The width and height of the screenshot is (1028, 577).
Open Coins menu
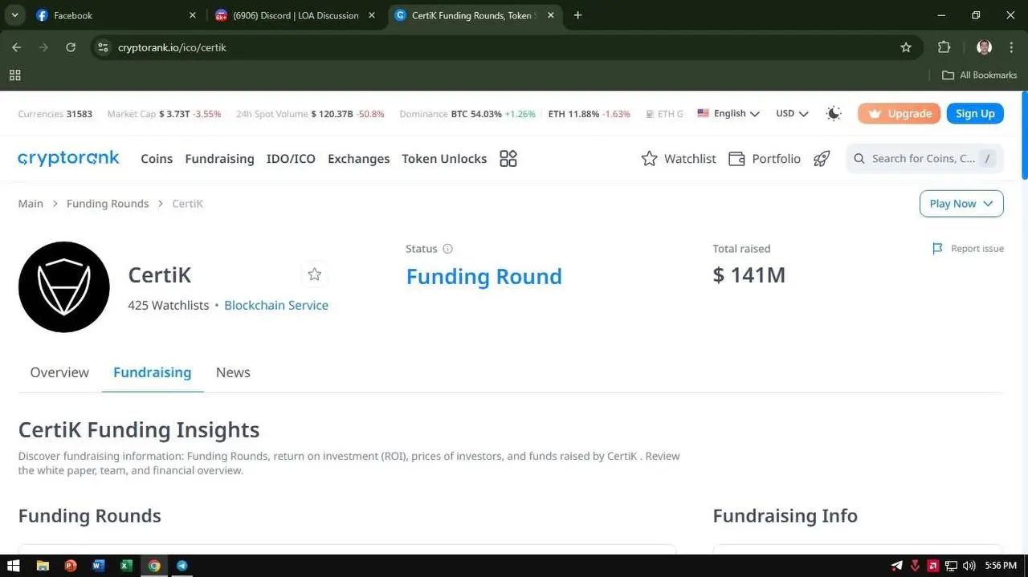coord(157,159)
